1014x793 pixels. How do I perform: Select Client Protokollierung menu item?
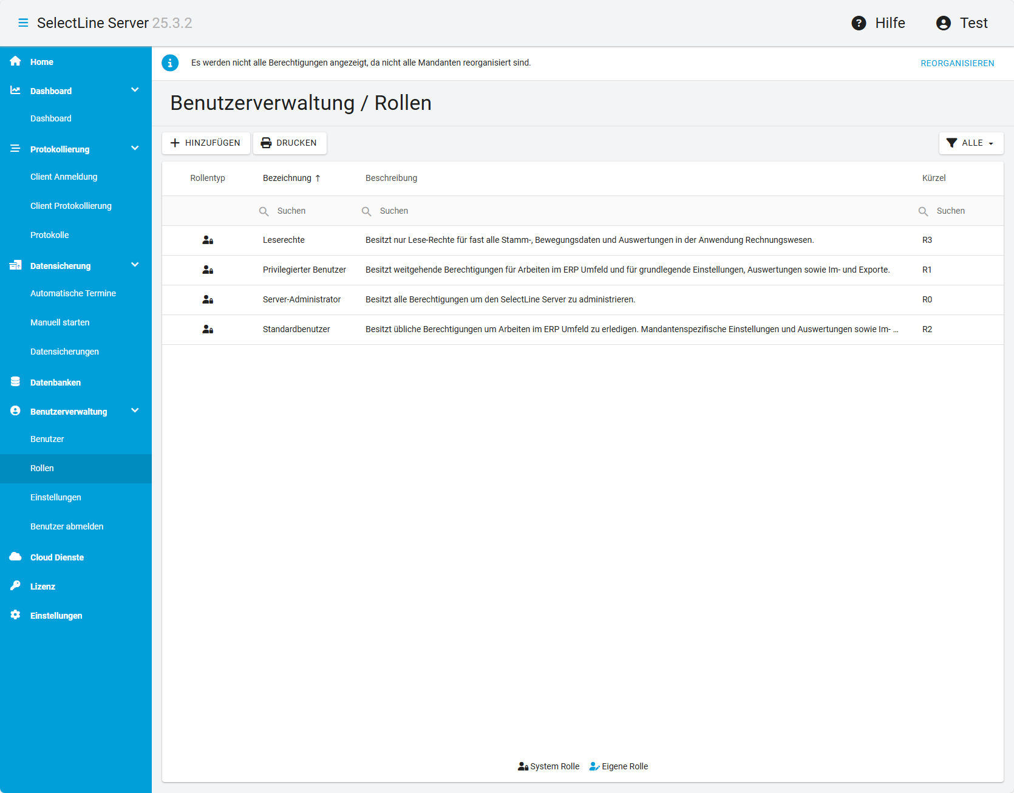[x=71, y=206]
